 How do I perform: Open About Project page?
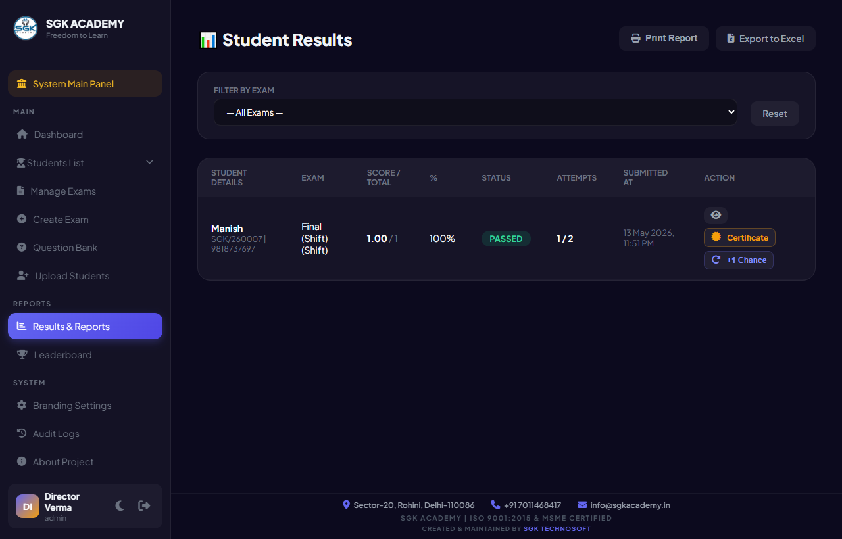pos(85,462)
